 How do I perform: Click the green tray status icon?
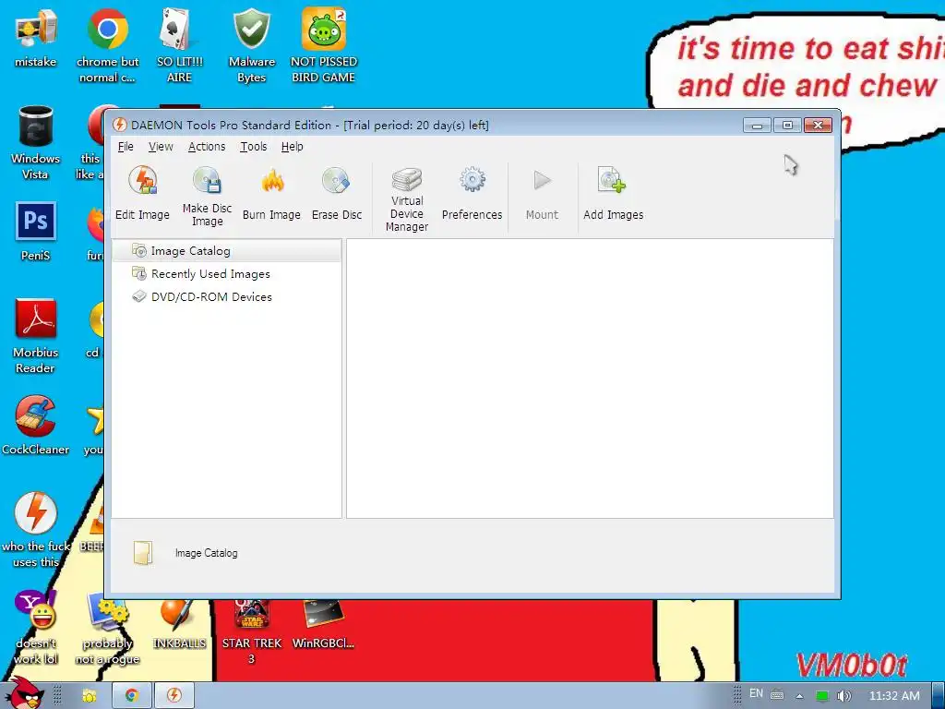point(821,696)
